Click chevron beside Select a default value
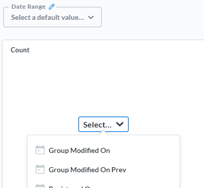Image resolution: width=204 pixels, height=188 pixels. (91, 17)
